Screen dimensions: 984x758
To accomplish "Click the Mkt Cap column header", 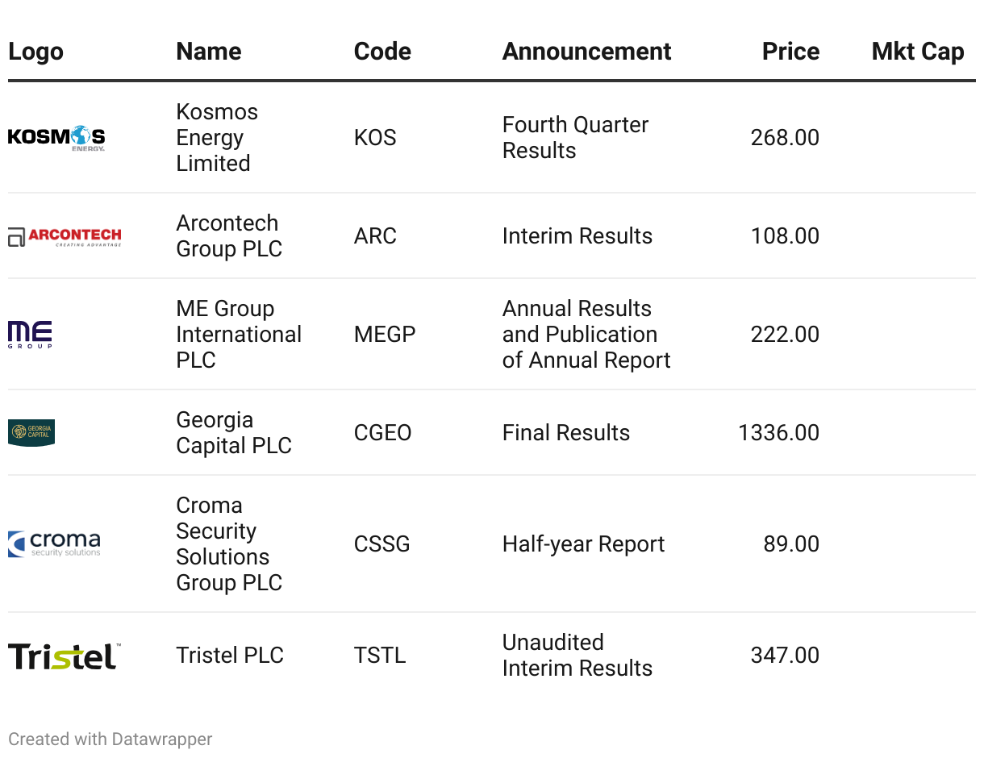I will point(917,52).
